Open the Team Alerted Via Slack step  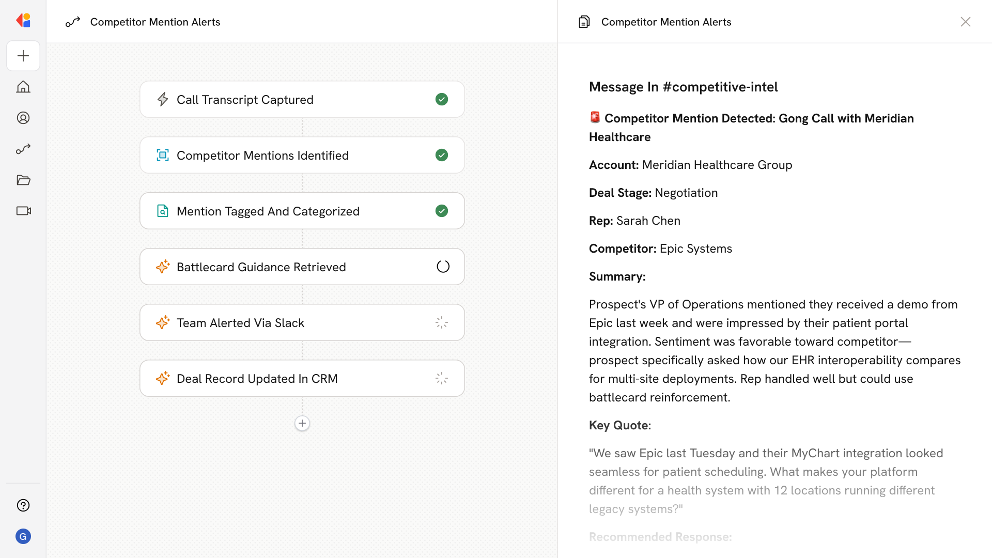coord(302,322)
